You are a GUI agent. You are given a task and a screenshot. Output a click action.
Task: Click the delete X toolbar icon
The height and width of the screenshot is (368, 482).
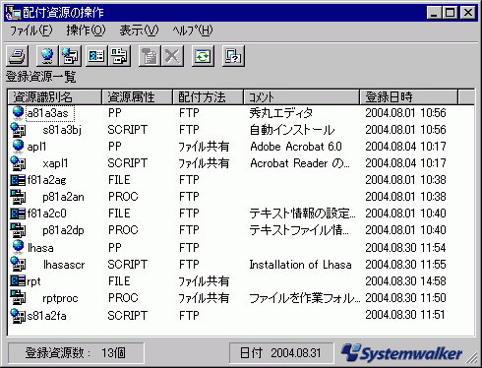tap(172, 56)
